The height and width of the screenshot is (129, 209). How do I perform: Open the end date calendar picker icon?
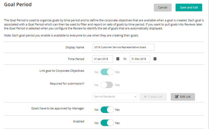pyautogui.click(x=155, y=59)
